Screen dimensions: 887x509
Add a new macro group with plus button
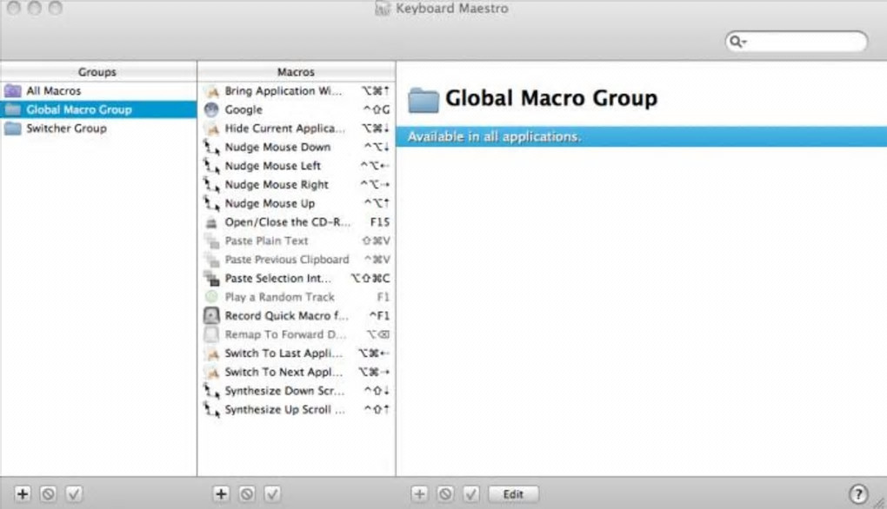[23, 494]
